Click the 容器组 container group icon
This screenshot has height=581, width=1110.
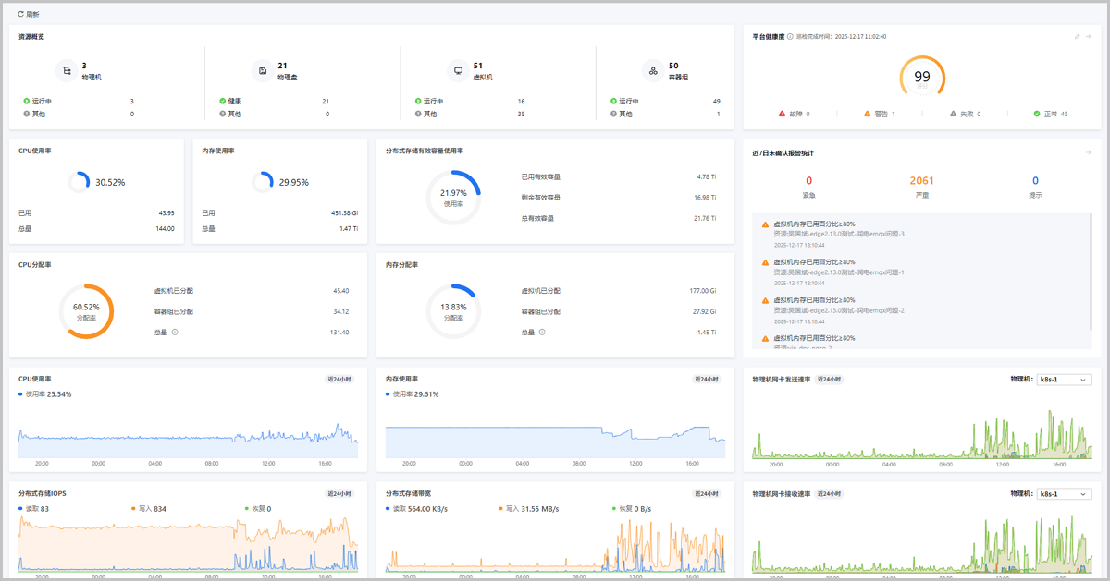pos(654,71)
